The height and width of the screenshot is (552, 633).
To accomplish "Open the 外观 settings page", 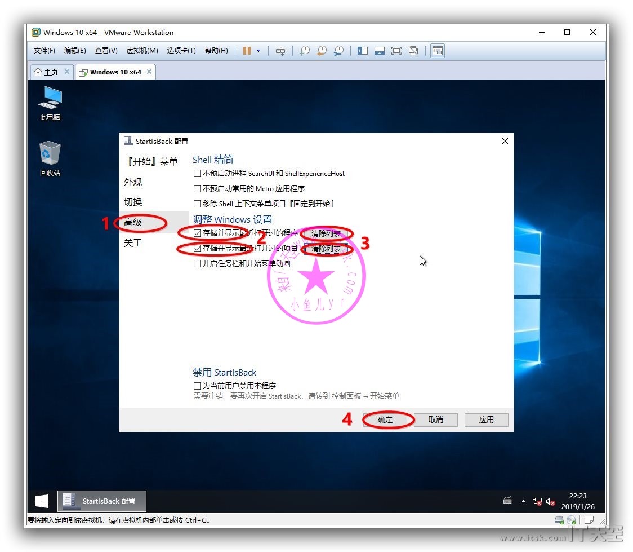I will tap(133, 182).
